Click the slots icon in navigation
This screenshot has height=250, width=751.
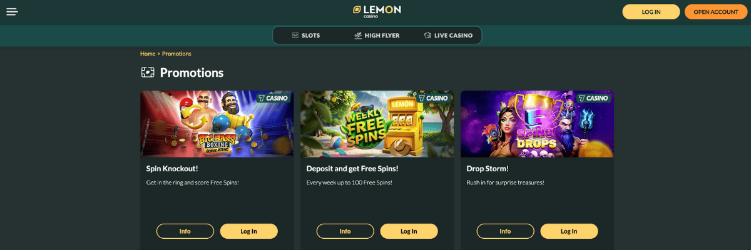[x=295, y=36]
